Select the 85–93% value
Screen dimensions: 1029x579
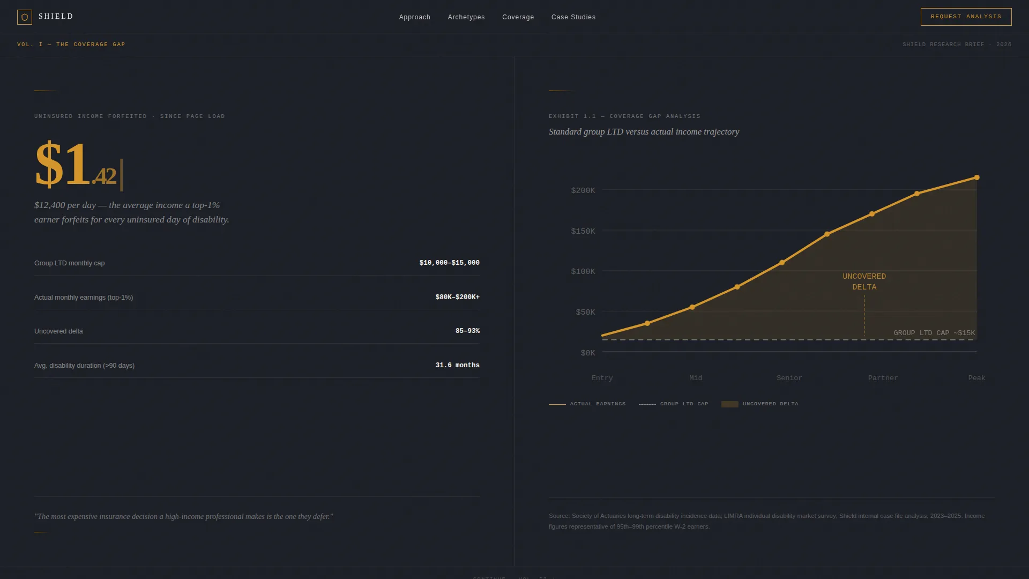(x=467, y=331)
